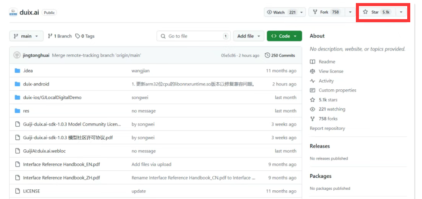Open Guiji-duix.ai-sdk-1.0.3 模型社区许可协议.pdf file

(68, 138)
